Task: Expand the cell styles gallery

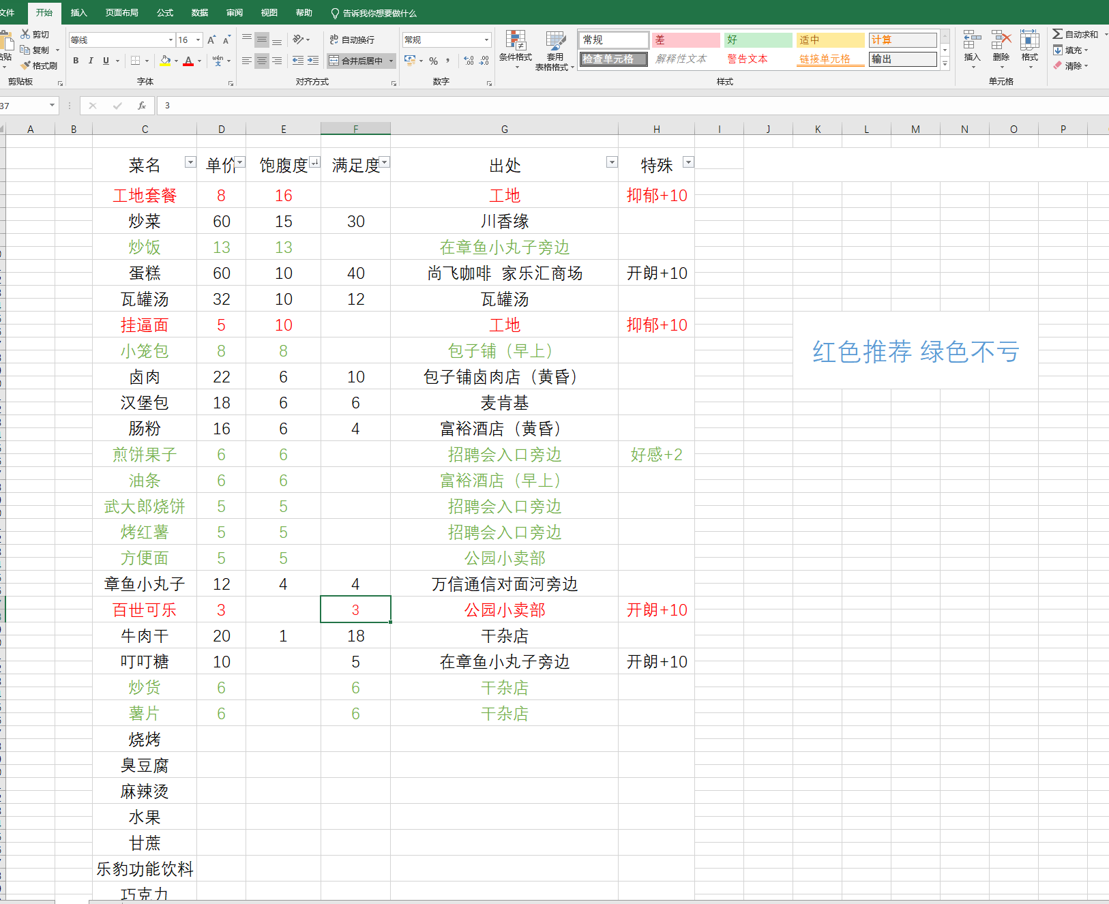Action: (x=945, y=63)
